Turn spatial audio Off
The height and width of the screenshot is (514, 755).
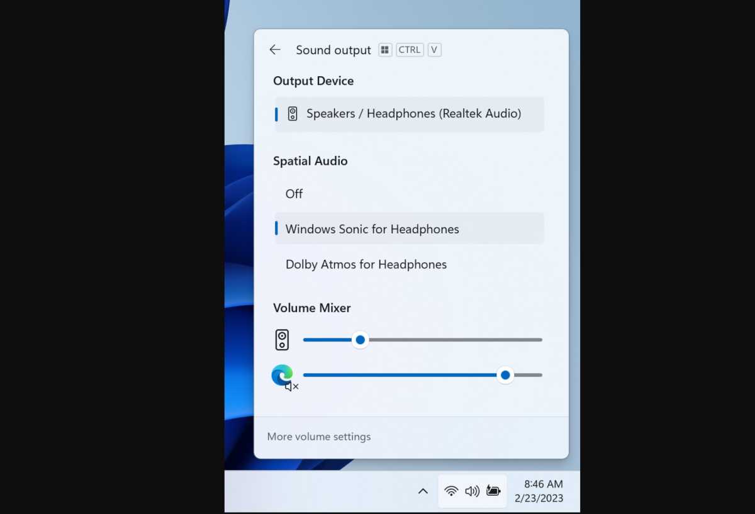click(x=410, y=194)
